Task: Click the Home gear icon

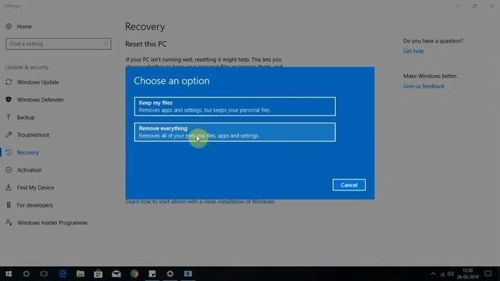Action: [x=9, y=27]
